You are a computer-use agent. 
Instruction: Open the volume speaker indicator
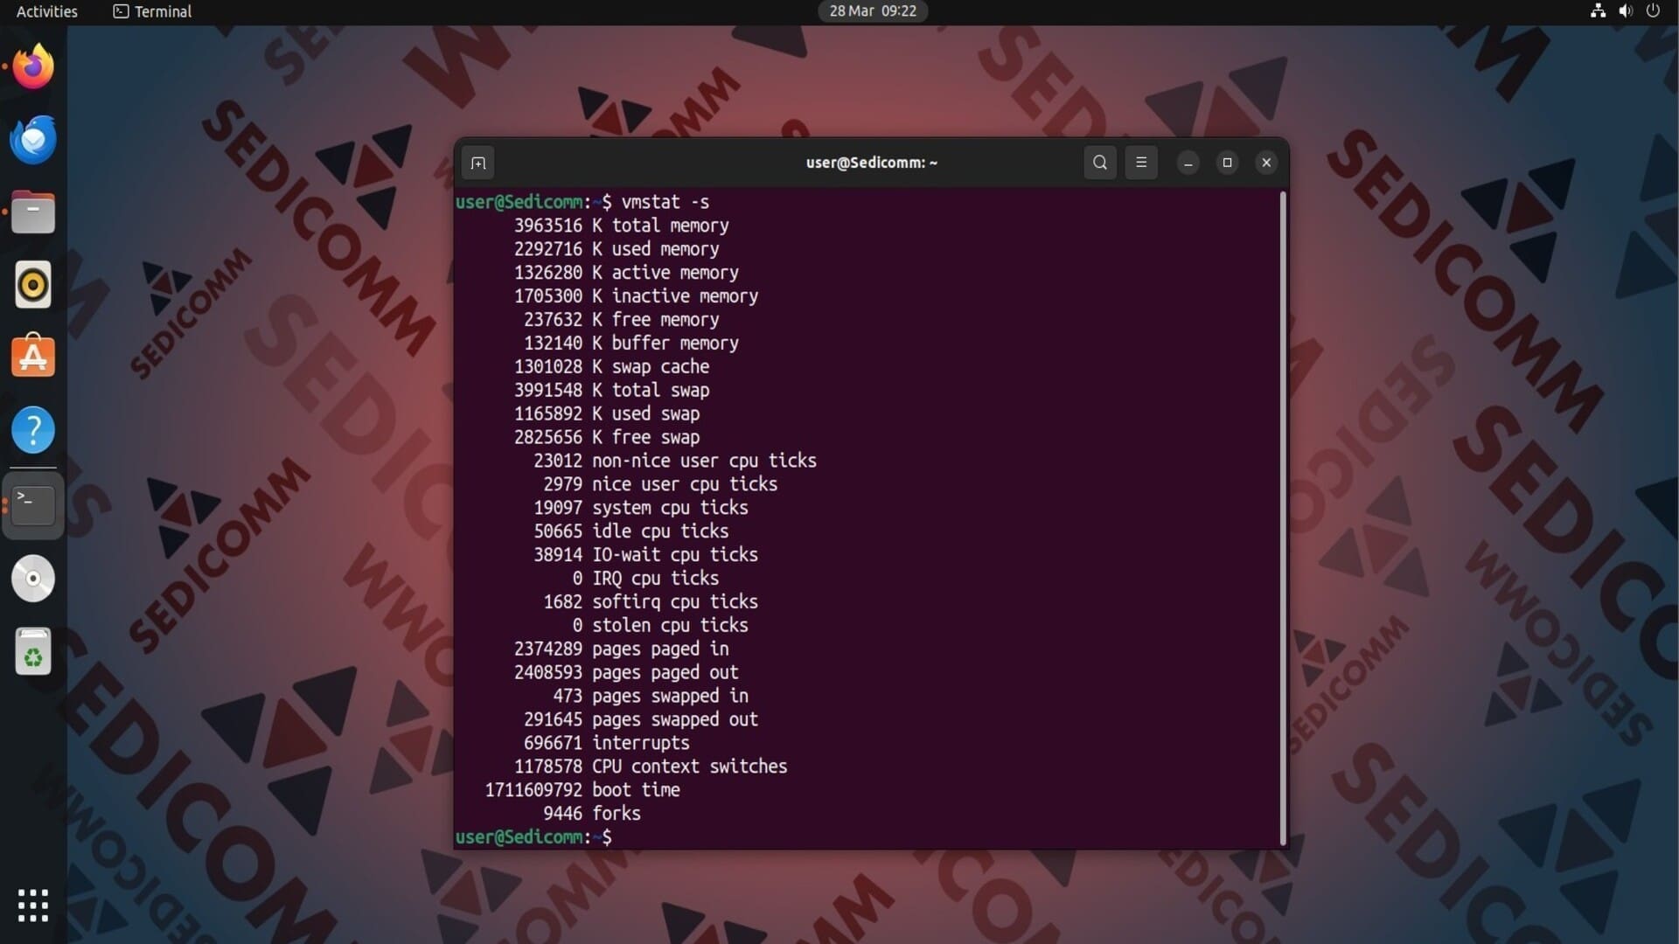(1626, 11)
